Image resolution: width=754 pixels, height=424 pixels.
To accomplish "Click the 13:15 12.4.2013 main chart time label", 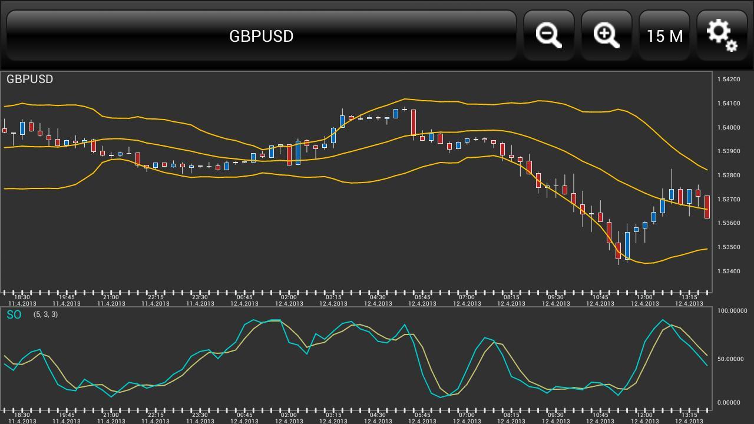I will [x=689, y=300].
